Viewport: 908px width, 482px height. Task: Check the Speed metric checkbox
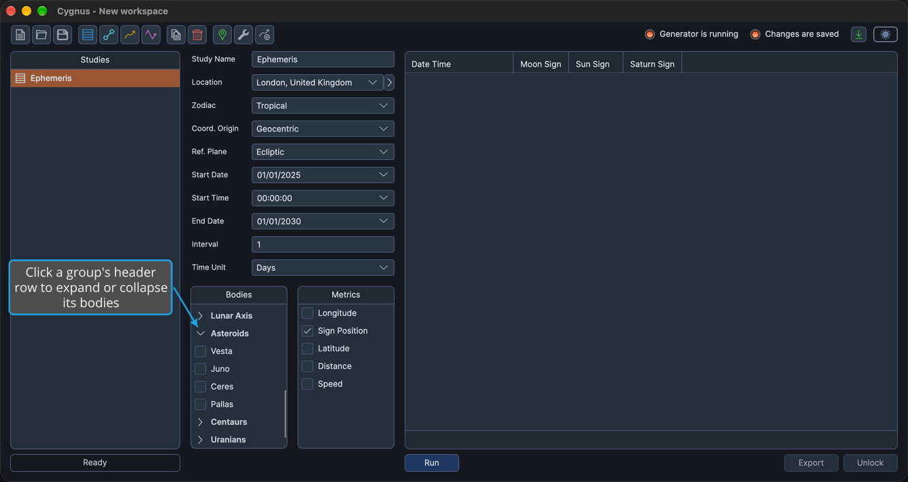(307, 384)
